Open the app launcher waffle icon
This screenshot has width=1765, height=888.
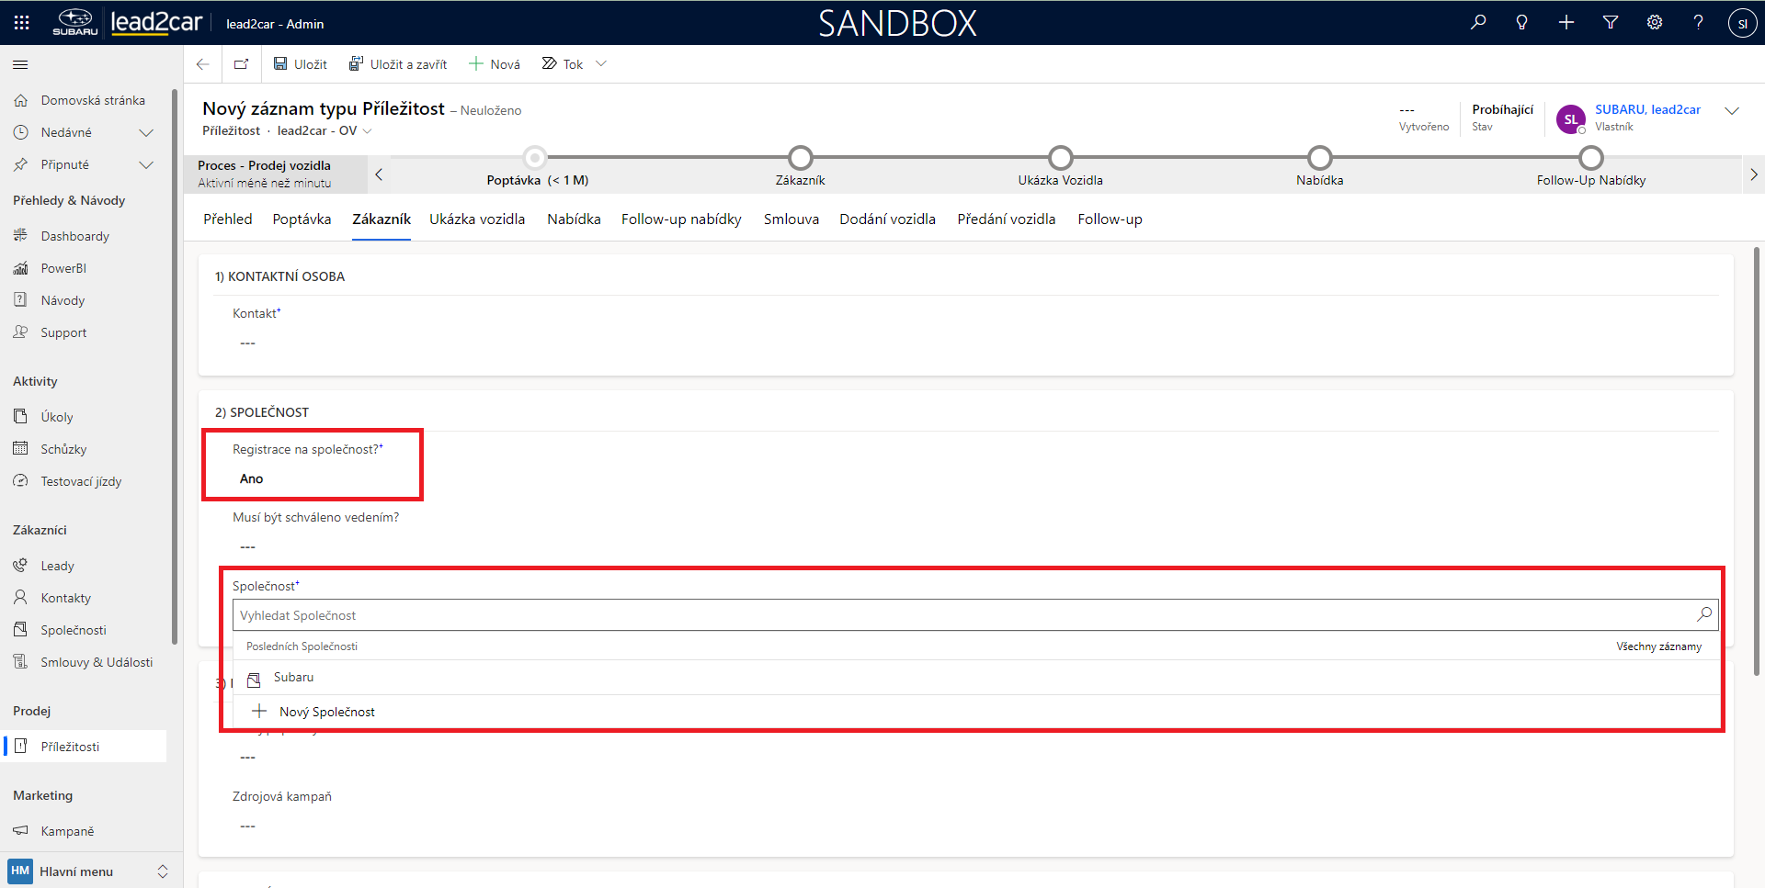tap(21, 23)
